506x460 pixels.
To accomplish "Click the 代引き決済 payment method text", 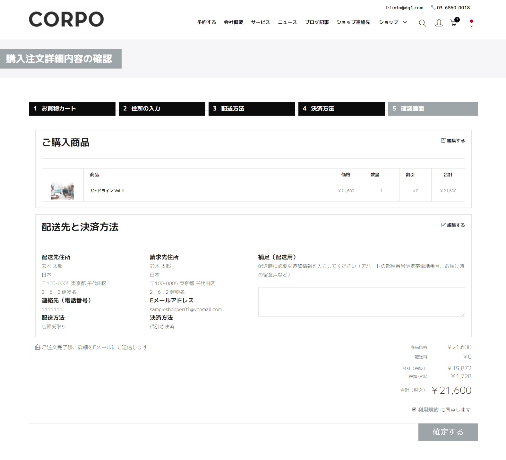I will tap(162, 327).
